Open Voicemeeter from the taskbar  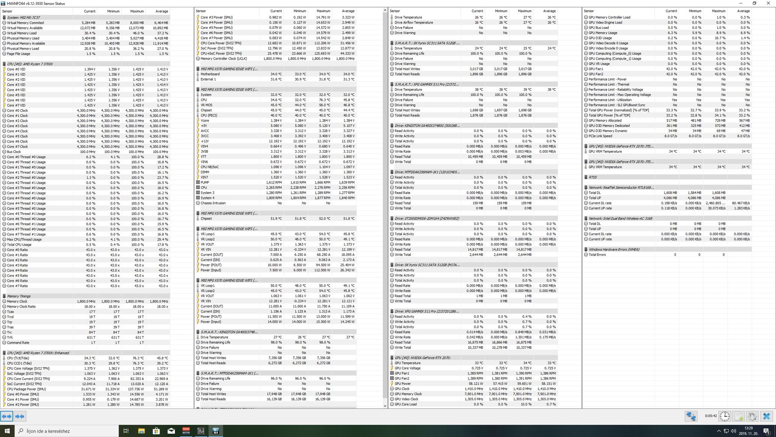(186, 431)
